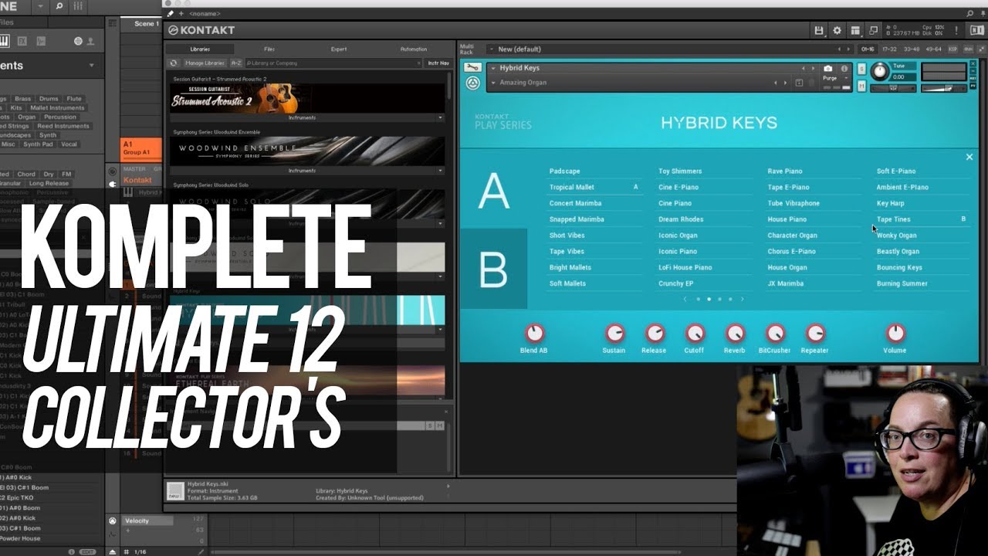
Task: Clear the library search field with X
Action: [x=419, y=63]
